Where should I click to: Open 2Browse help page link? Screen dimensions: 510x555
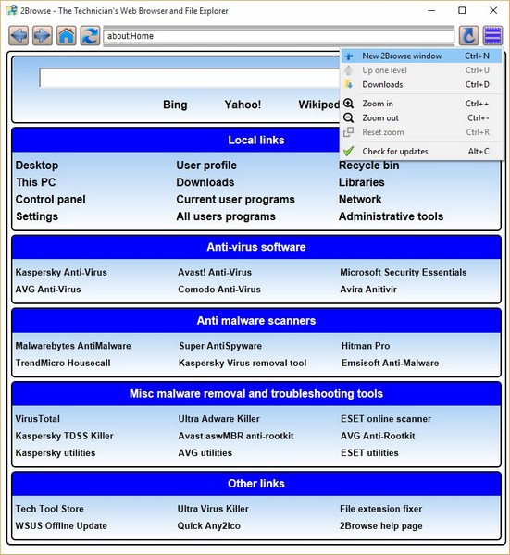tap(381, 525)
